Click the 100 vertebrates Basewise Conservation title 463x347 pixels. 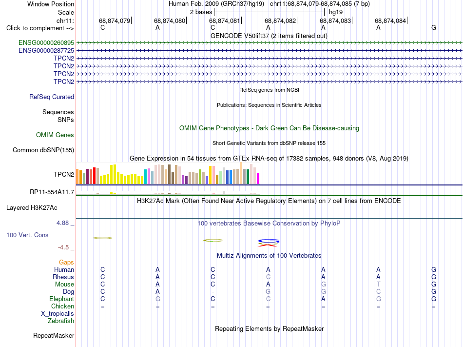point(269,224)
